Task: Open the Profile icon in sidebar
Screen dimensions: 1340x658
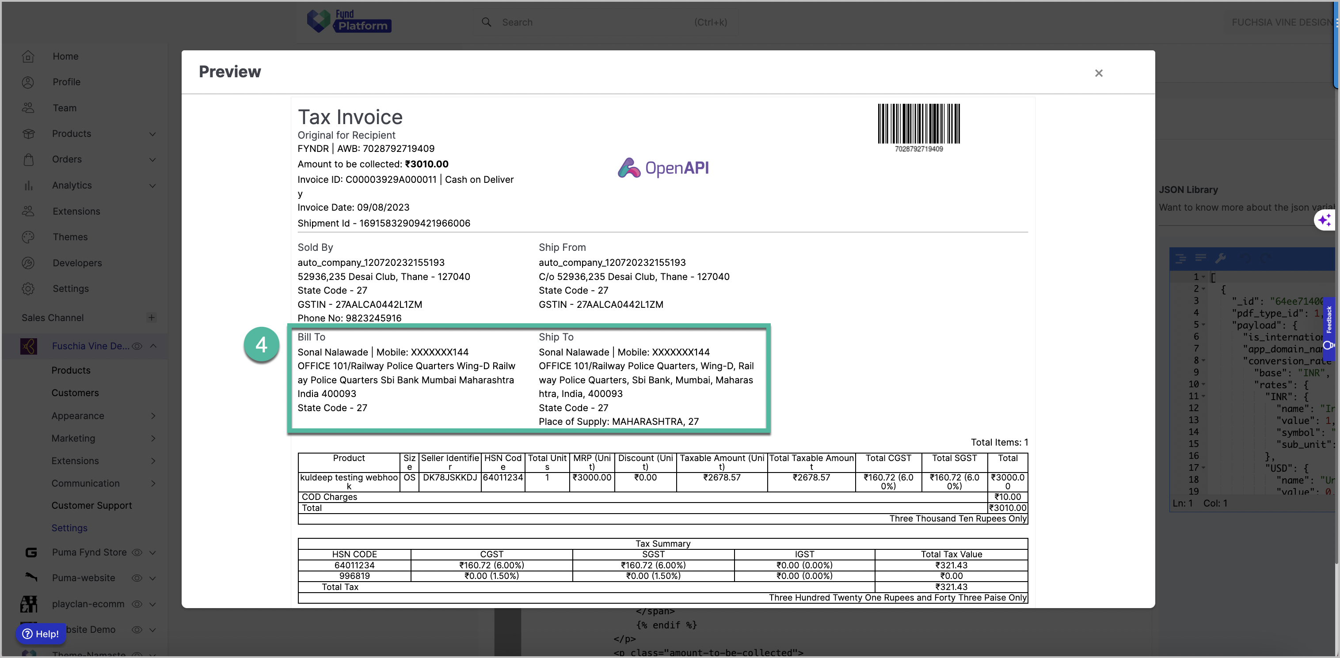Action: pos(29,82)
